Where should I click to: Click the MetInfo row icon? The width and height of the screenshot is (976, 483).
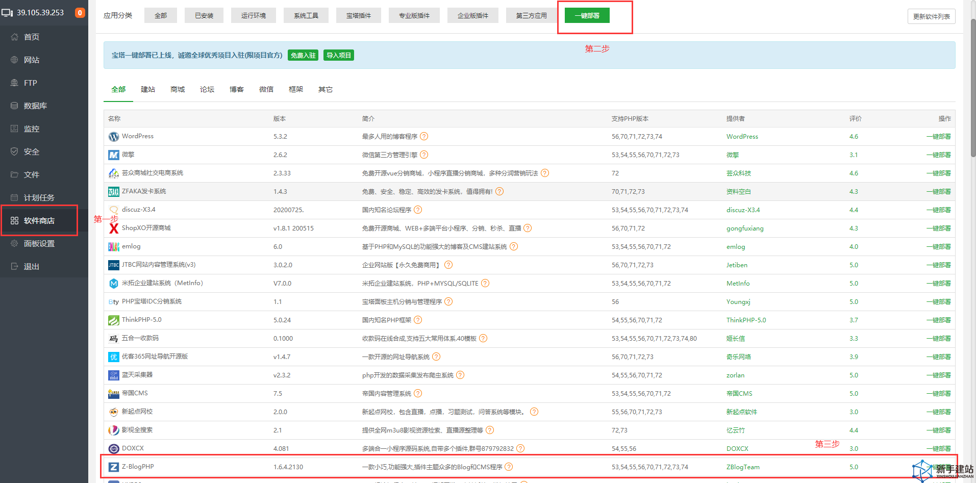[114, 284]
